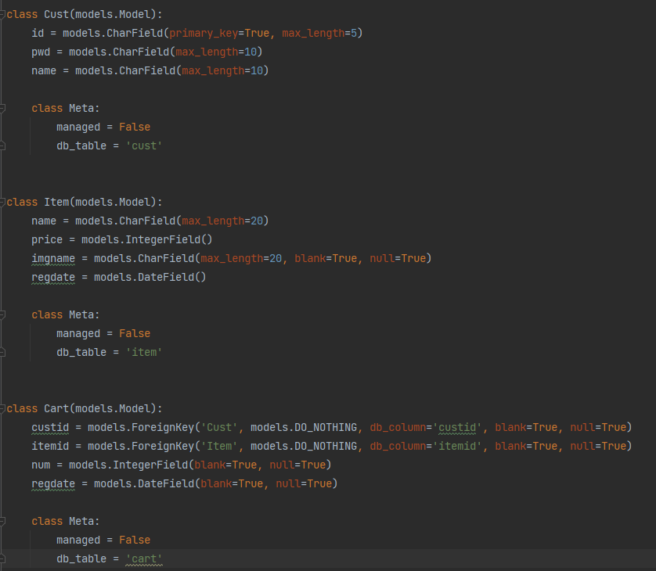Click 'regdate = models.DateField()' in Item

tap(119, 278)
